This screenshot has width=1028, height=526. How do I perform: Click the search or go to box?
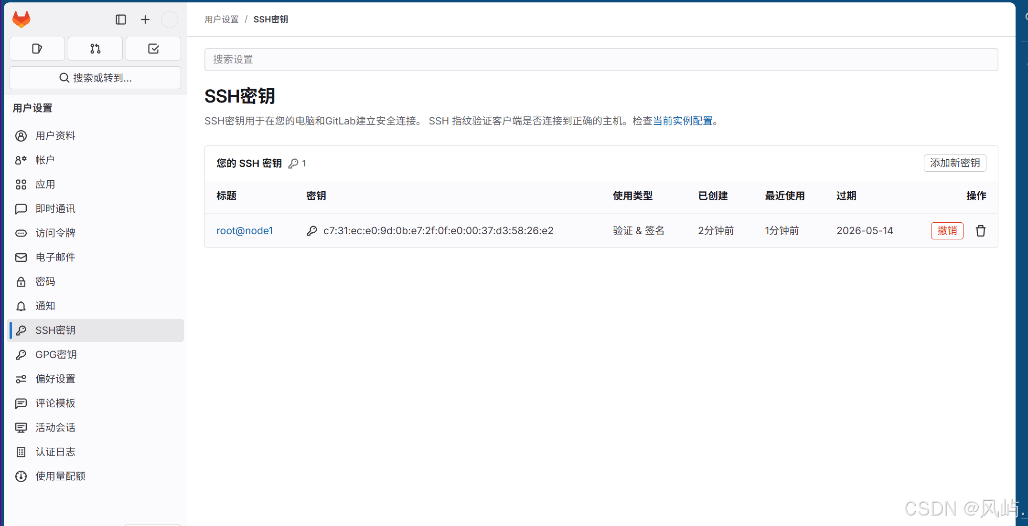coord(95,78)
